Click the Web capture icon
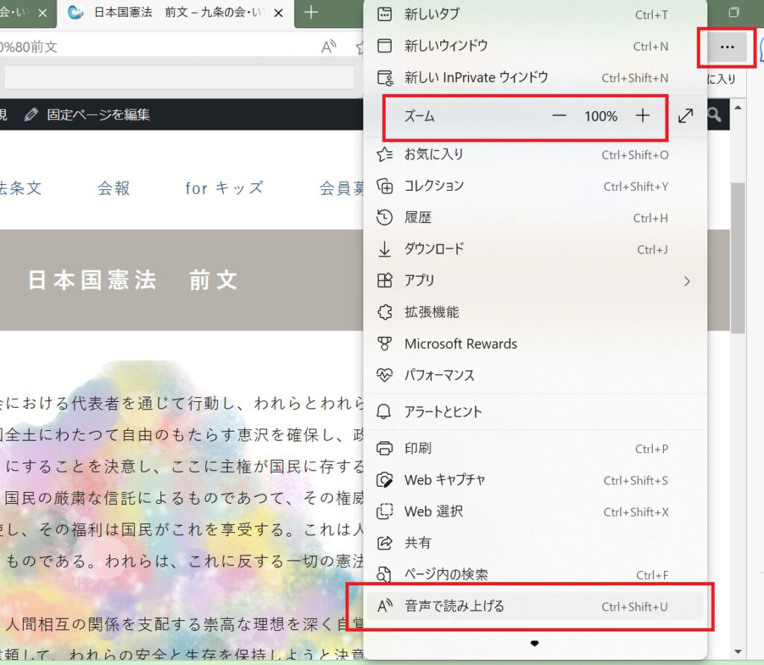The width and height of the screenshot is (764, 665). coord(384,480)
